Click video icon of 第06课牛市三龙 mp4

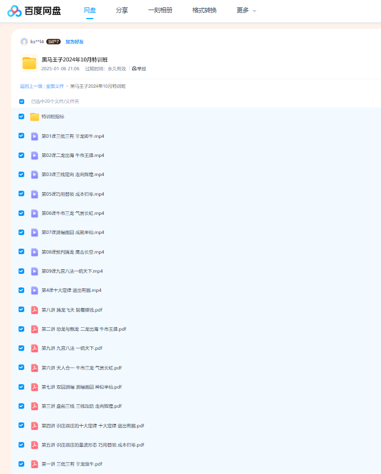point(34,214)
